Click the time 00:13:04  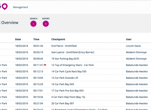click(38, 78)
